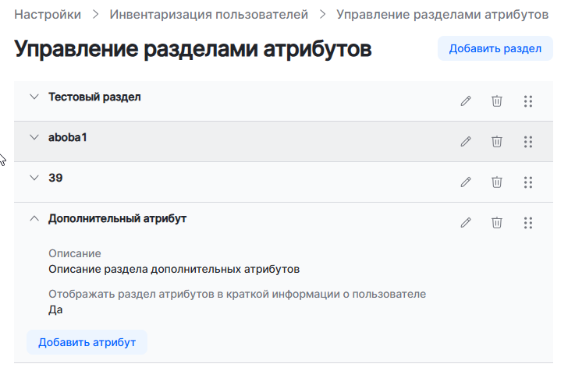Click drag handle for Тестовый раздел
Image resolution: width=575 pixels, height=378 pixels.
click(528, 101)
